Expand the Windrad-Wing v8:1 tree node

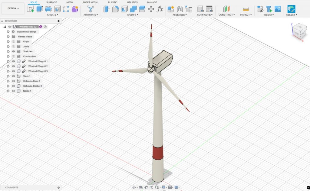pos(8,61)
